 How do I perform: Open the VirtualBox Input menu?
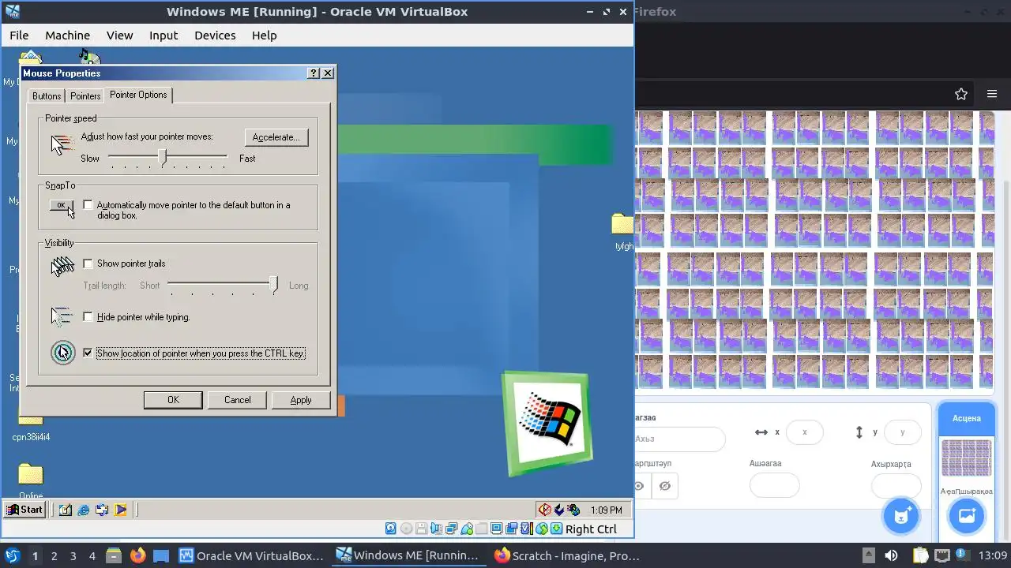(x=163, y=35)
